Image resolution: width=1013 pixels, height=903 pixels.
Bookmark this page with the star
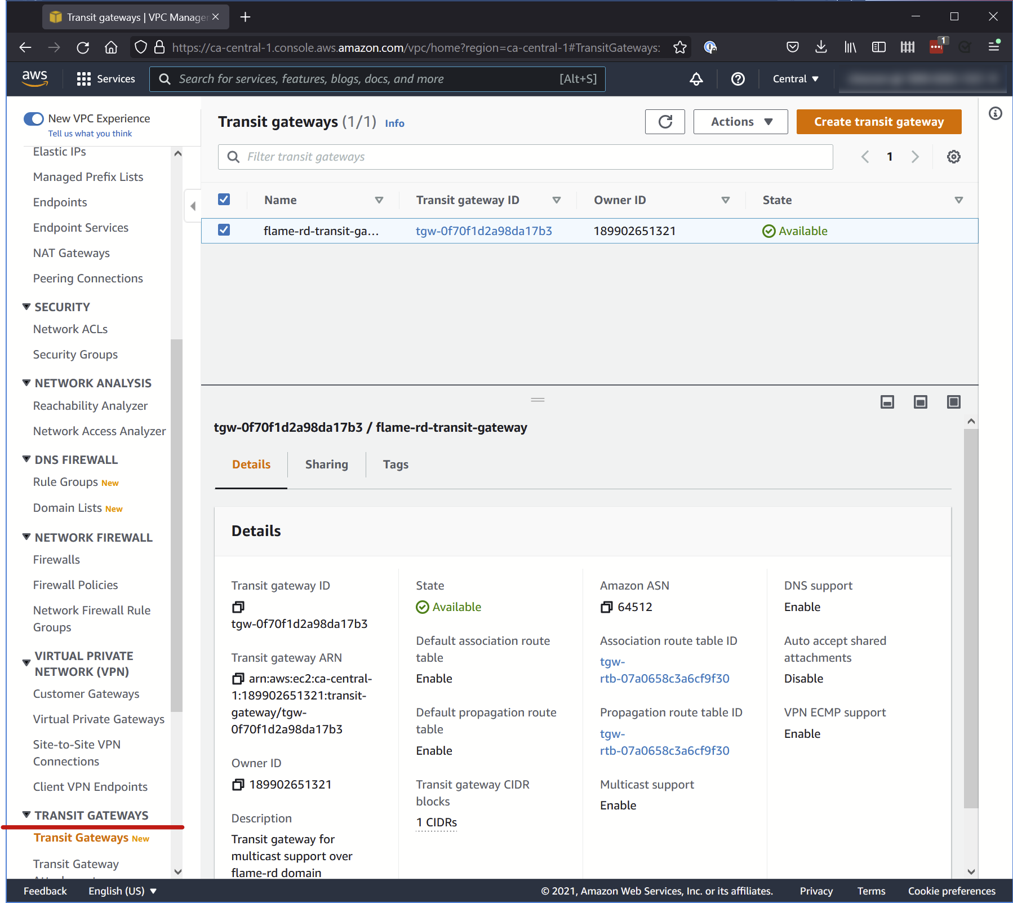[x=680, y=48]
